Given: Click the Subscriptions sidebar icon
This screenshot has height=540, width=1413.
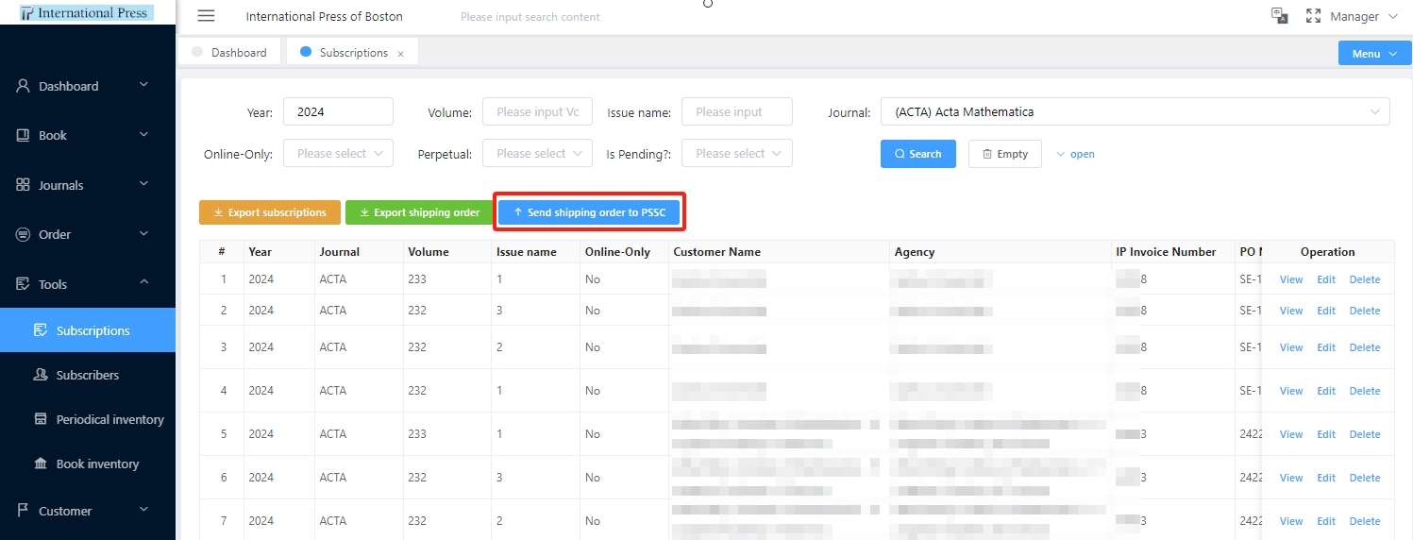Looking at the screenshot, I should (x=41, y=330).
